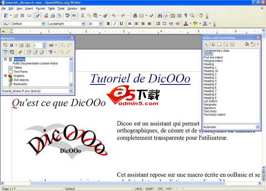Toggle Underline formatting

coord(121,24)
